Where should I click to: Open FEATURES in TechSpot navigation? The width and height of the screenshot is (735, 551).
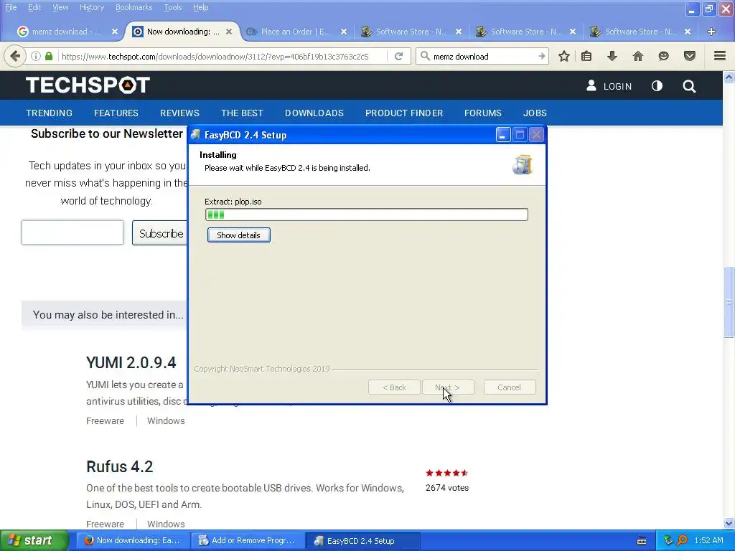(116, 113)
